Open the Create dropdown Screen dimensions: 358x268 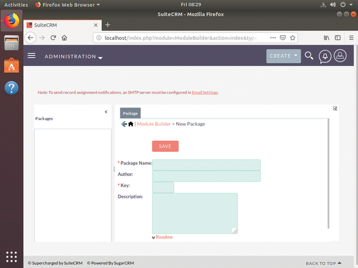coord(283,56)
